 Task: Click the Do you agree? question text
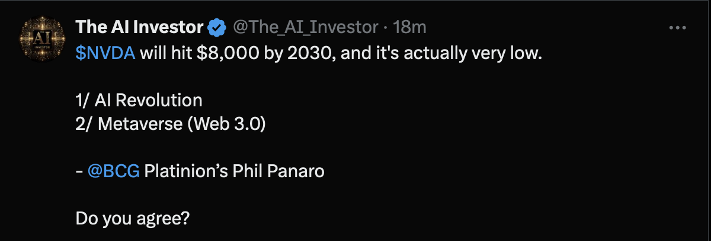tap(132, 219)
